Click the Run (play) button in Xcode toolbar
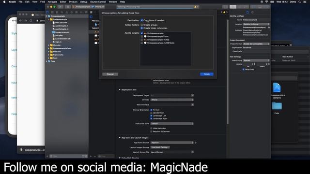The height and width of the screenshot is (174, 310). point(61,7)
